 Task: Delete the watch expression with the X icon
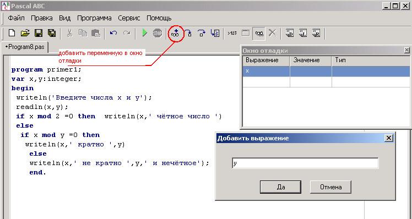point(273,33)
